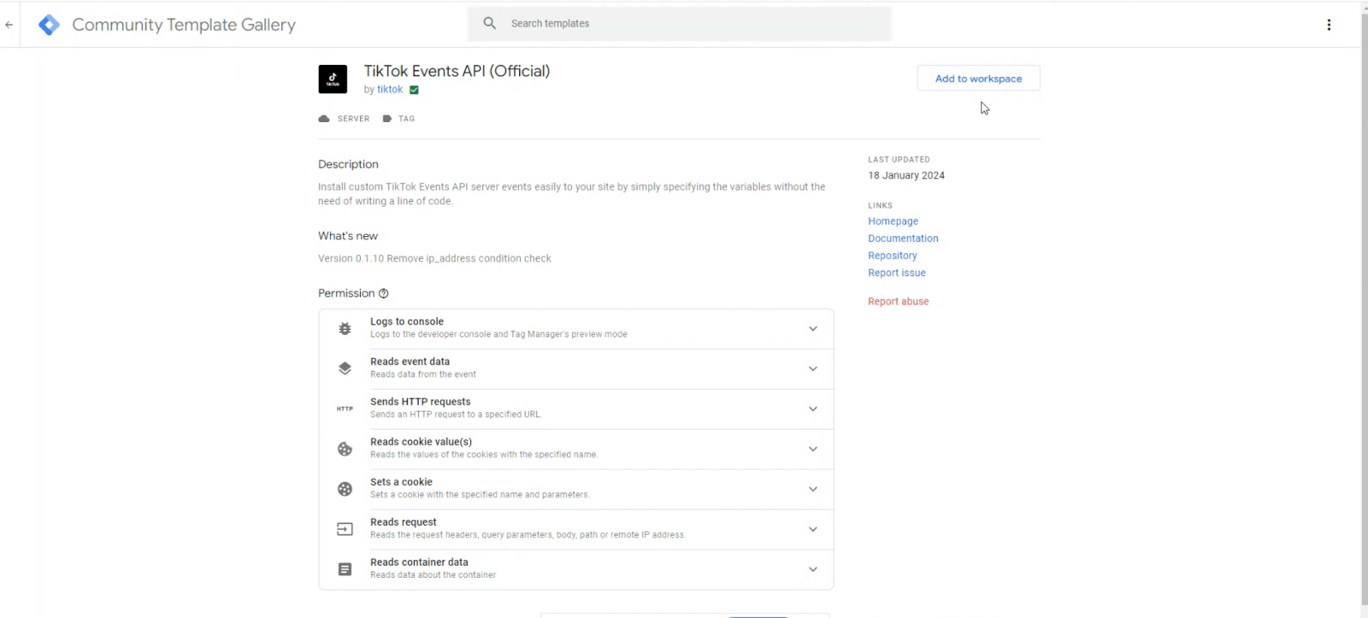Expand the Sends HTTP requests permission
Screen dimensions: 1368x618
pos(813,409)
